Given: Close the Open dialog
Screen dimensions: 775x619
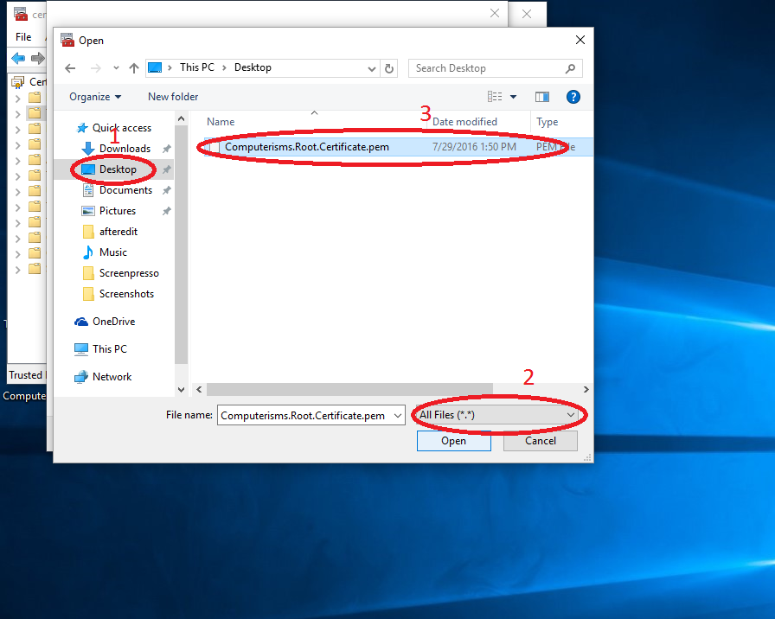Looking at the screenshot, I should coord(580,40).
